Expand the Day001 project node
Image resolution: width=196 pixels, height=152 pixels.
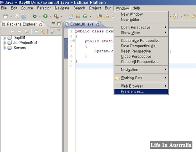[x=4, y=38]
